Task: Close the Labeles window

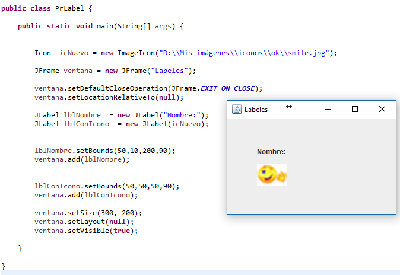Action: pyautogui.click(x=382, y=110)
